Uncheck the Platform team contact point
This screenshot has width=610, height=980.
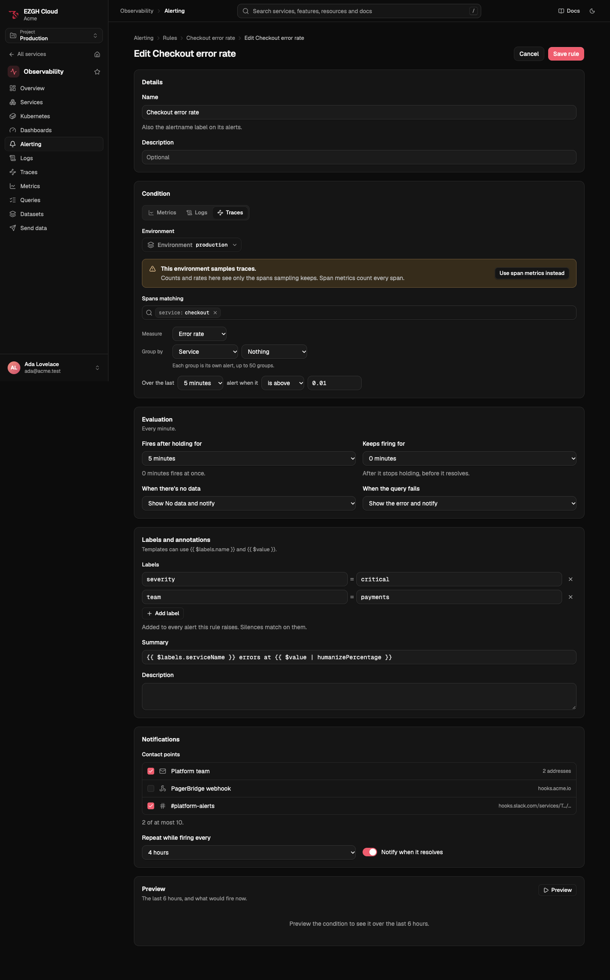pyautogui.click(x=151, y=771)
